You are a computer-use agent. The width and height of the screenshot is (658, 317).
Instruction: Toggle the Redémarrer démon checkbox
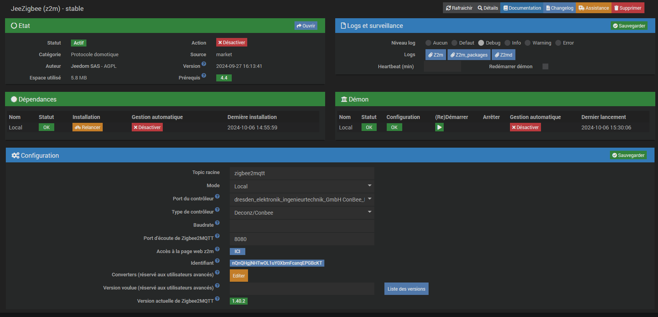[x=545, y=67]
